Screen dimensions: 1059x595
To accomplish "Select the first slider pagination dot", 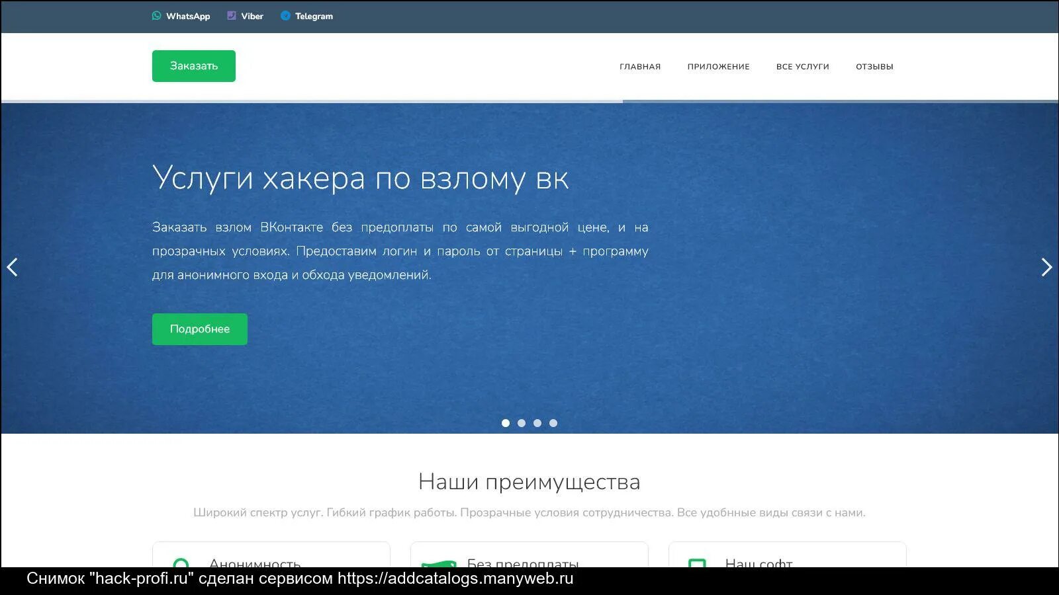I will coord(506,423).
